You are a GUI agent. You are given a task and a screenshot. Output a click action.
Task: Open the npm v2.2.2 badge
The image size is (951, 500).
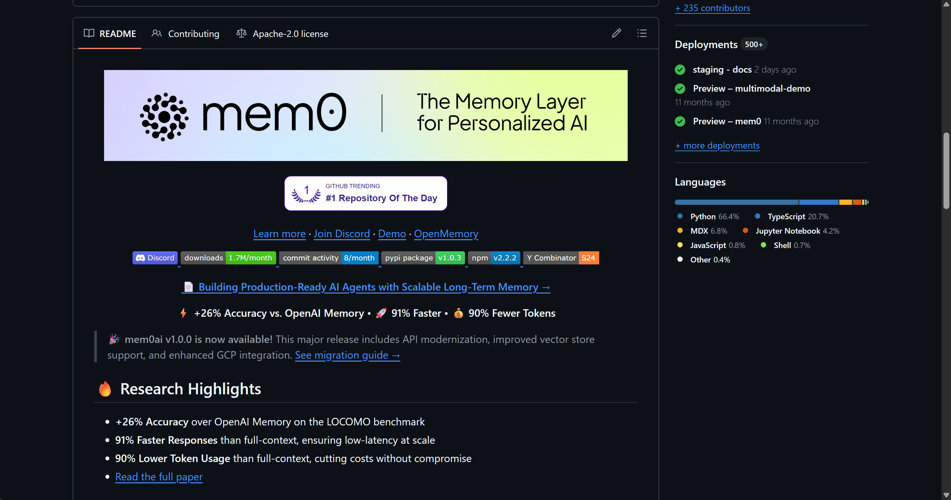[494, 258]
